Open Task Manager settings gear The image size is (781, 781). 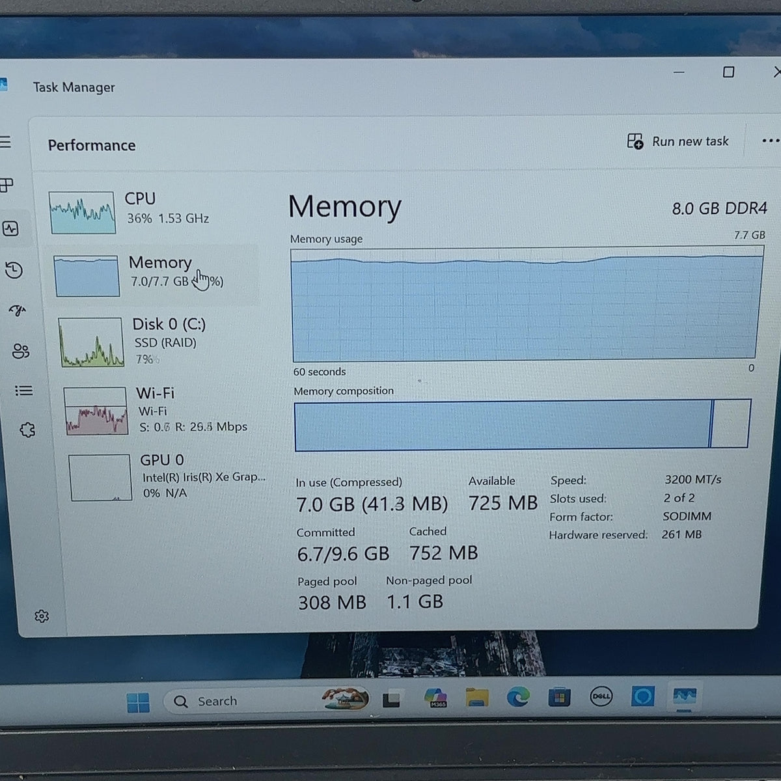pos(42,616)
